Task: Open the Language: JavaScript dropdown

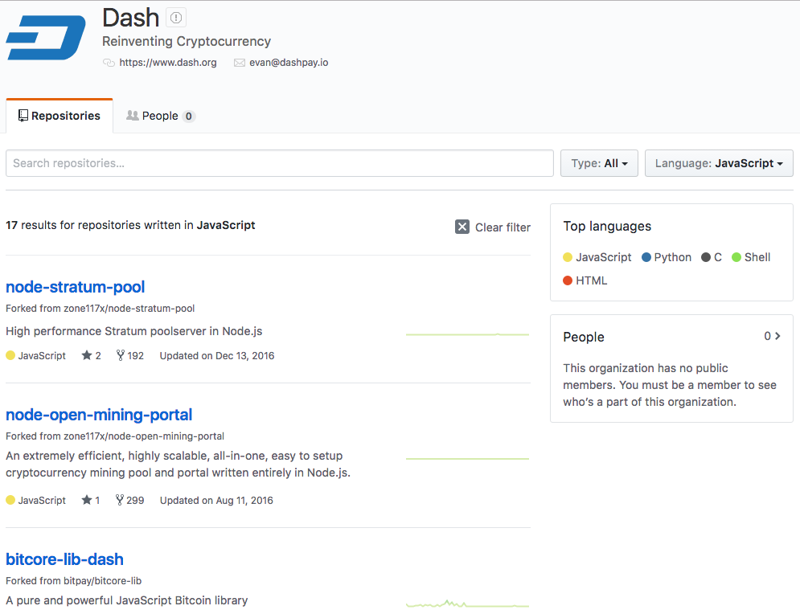Action: point(719,163)
